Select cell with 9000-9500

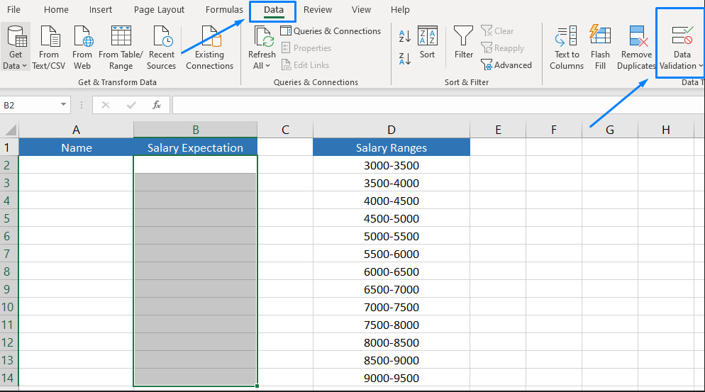(392, 378)
